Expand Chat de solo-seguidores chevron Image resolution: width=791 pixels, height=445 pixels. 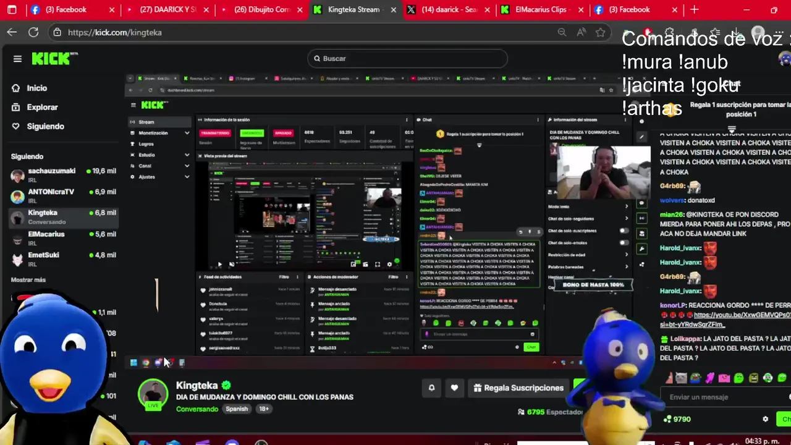click(627, 218)
